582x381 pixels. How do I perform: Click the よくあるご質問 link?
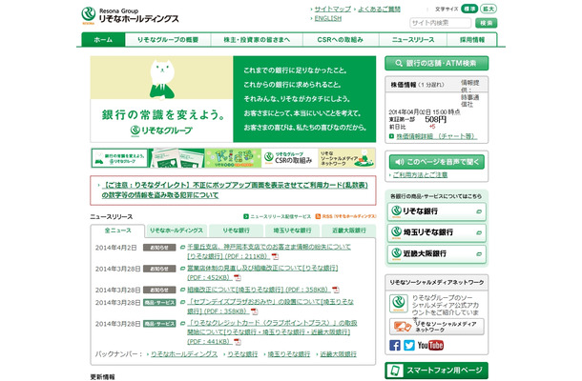pyautogui.click(x=379, y=9)
